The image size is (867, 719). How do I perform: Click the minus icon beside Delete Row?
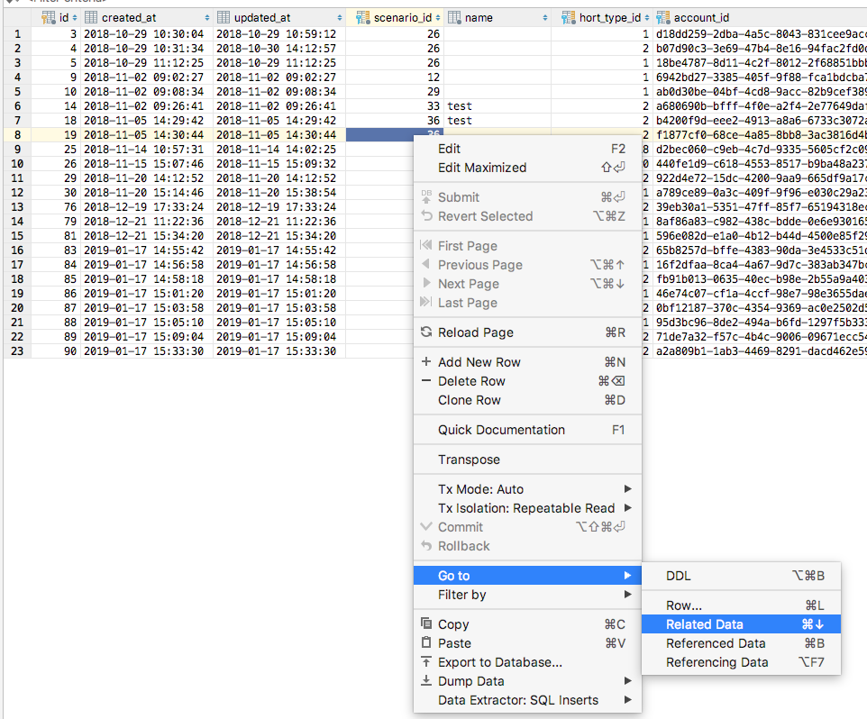point(425,379)
